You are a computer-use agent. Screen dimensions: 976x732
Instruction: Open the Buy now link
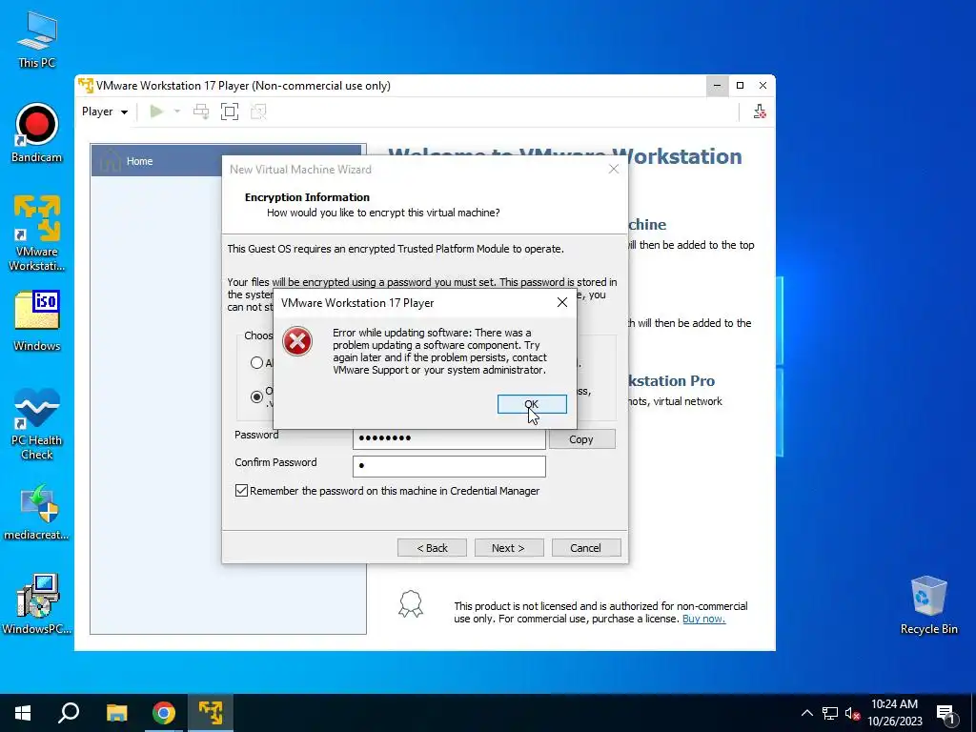(x=704, y=619)
